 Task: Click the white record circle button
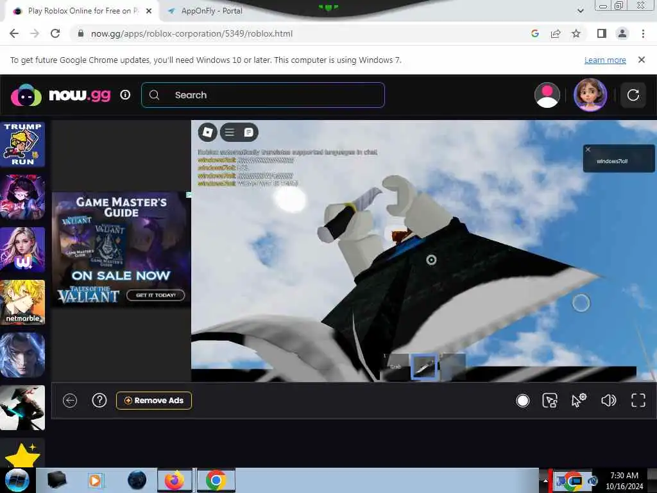(522, 401)
